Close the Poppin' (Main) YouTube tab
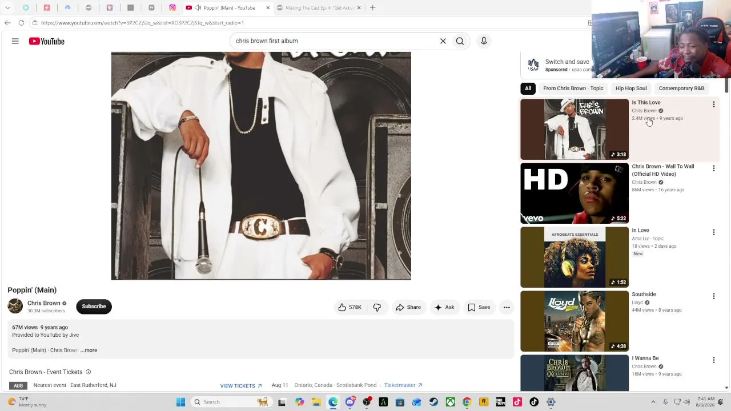 coord(268,8)
